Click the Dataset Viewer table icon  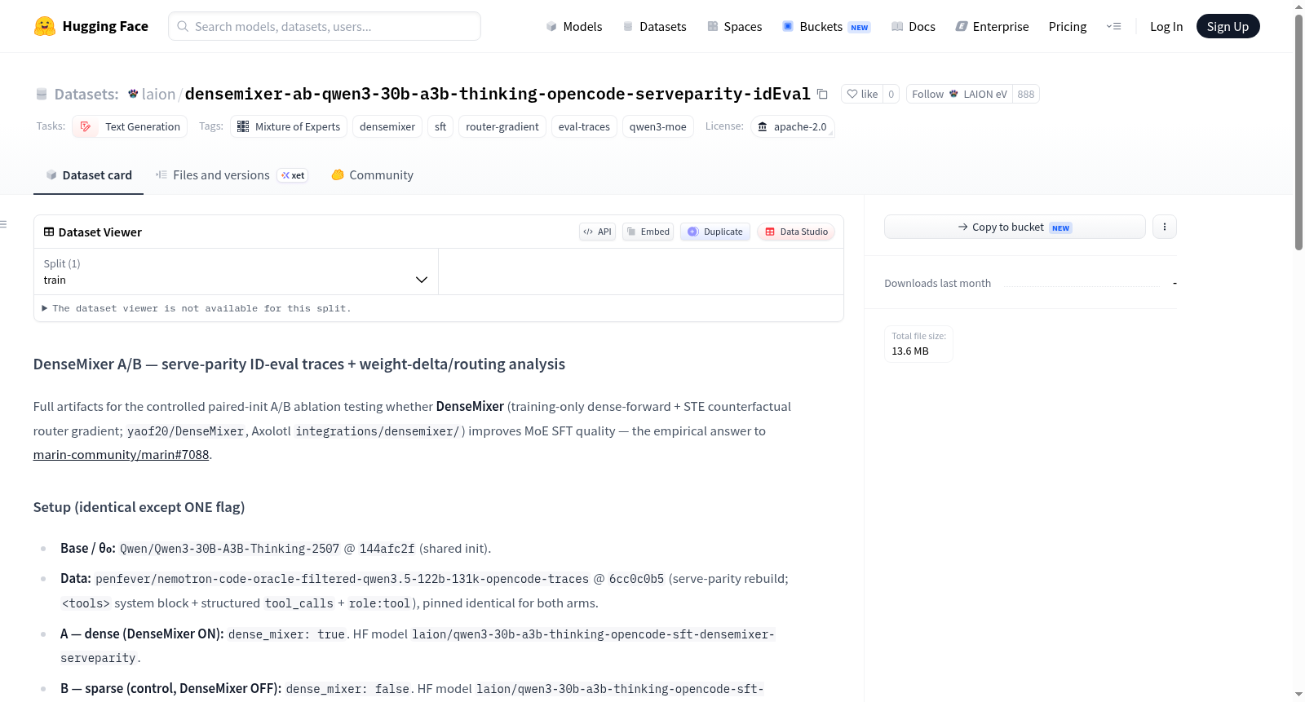coord(49,232)
